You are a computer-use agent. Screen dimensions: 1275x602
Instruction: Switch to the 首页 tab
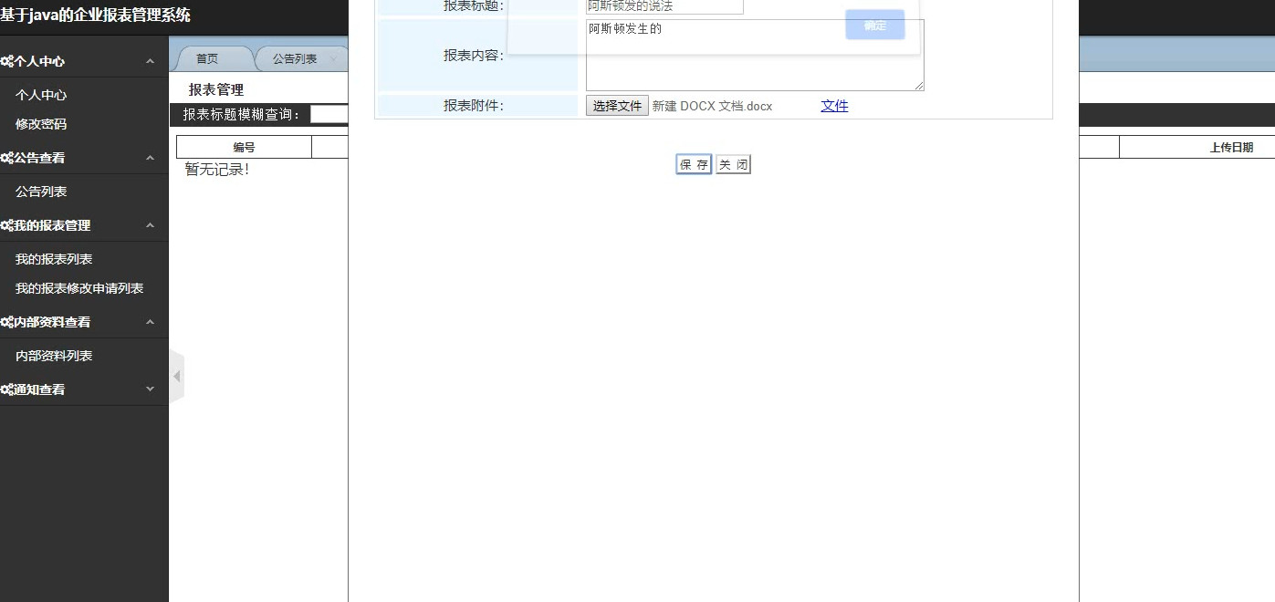tap(207, 58)
